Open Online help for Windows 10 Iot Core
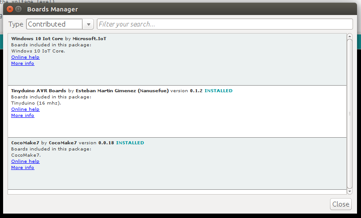 point(25,57)
